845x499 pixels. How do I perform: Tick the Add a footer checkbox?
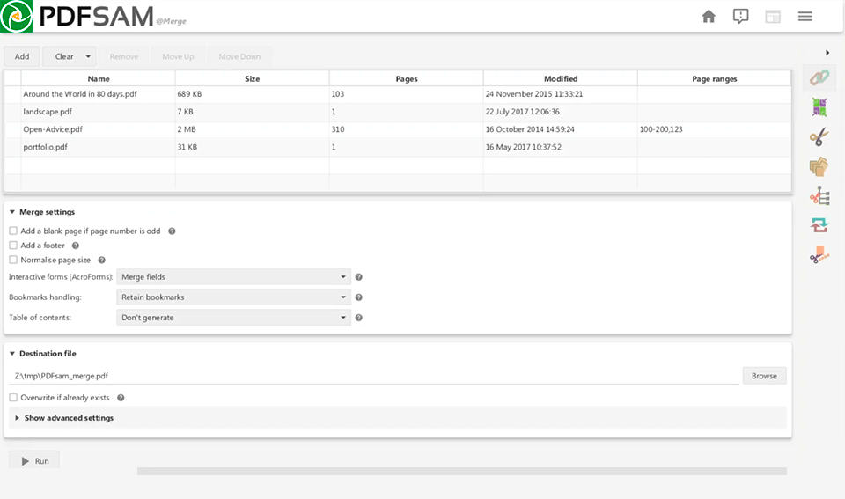coord(13,246)
